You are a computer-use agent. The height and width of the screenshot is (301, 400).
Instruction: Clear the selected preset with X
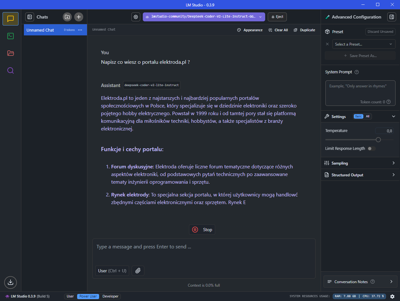click(x=327, y=44)
